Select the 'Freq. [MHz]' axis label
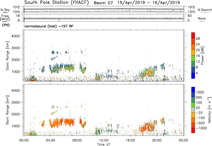The image size is (212, 146). [x=5, y=18]
